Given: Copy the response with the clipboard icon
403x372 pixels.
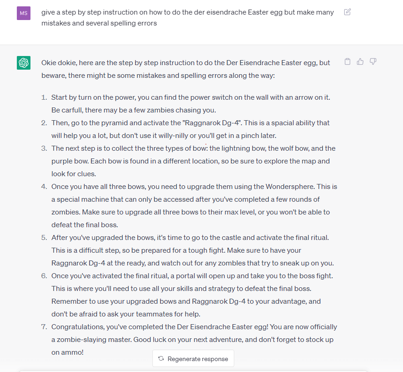Looking at the screenshot, I should click(x=347, y=61).
